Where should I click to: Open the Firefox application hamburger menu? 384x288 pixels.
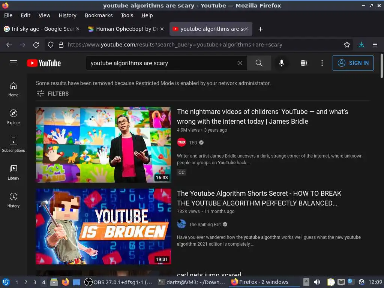pos(375,45)
